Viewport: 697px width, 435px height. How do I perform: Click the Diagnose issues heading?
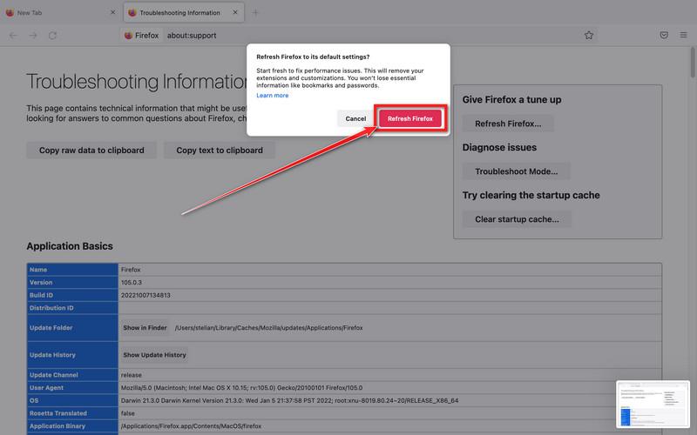pyautogui.click(x=499, y=147)
